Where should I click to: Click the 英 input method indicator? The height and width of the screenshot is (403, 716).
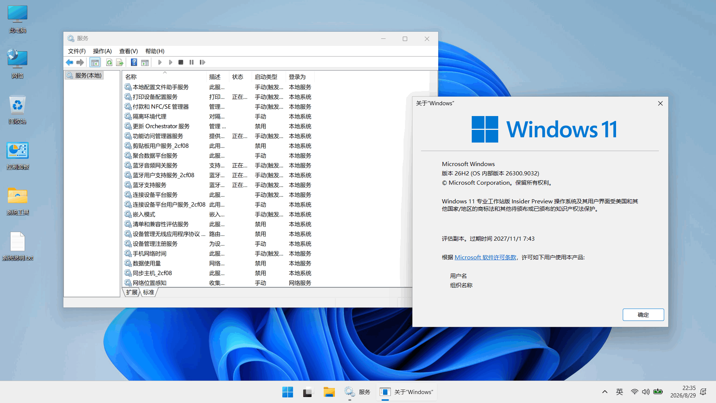(x=619, y=392)
